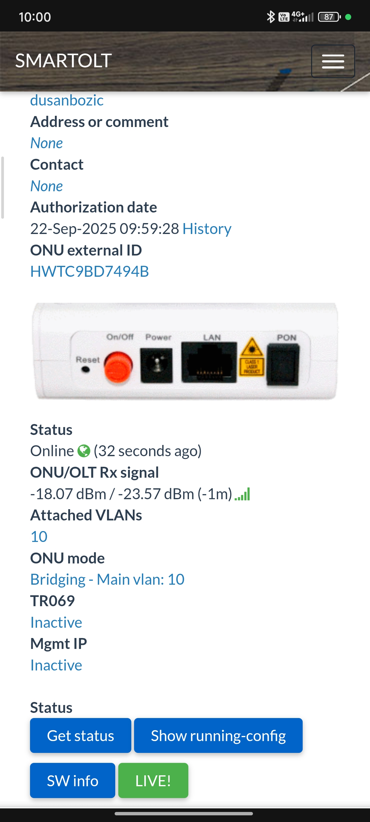Click the ONU external ID HWTC9BD7494B
This screenshot has height=822, width=370.
tap(89, 271)
